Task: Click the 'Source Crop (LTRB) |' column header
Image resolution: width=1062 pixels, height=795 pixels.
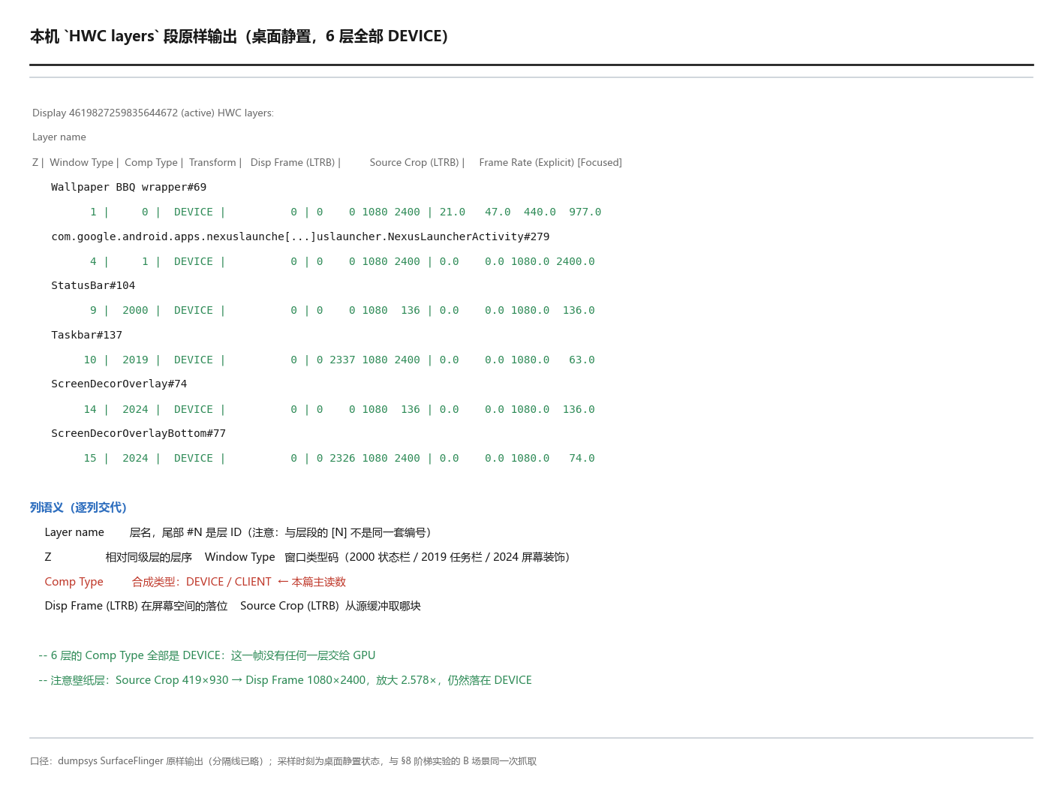Action: point(417,162)
